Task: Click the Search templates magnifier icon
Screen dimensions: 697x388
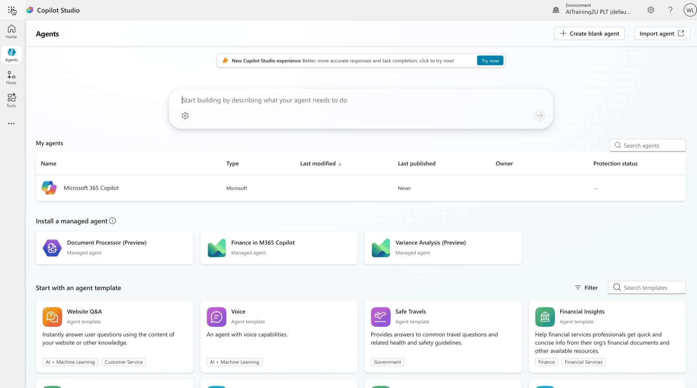Action: (617, 287)
